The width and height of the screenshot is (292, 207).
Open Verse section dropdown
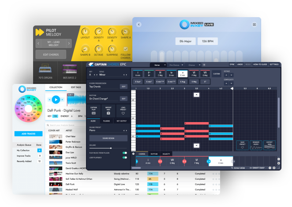click(x=158, y=65)
